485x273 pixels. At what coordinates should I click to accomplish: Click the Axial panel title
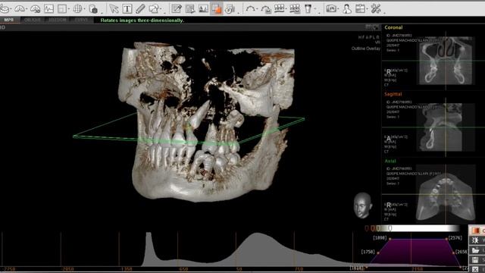click(390, 161)
